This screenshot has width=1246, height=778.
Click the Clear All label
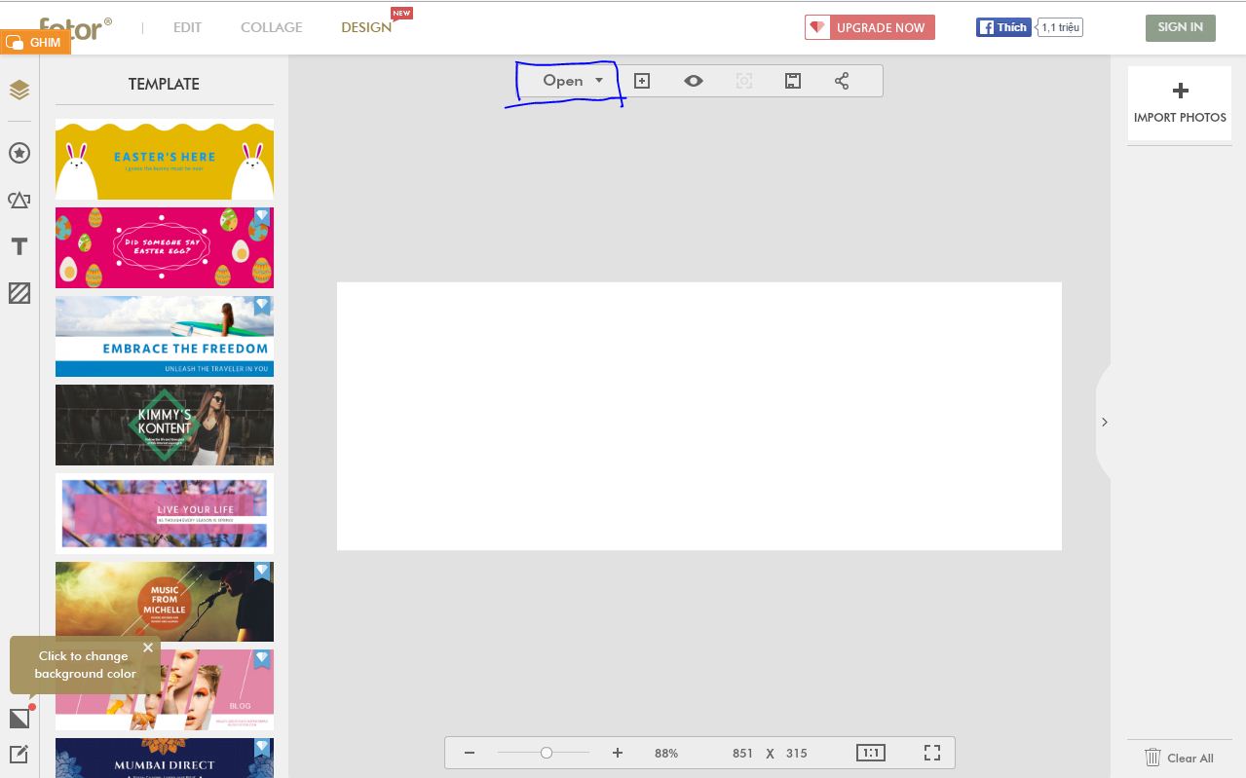[x=1190, y=758]
